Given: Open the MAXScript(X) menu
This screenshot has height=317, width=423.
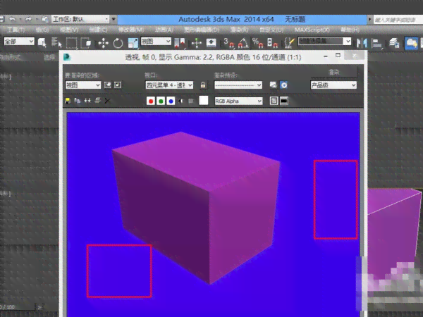Looking at the screenshot, I should (312, 30).
